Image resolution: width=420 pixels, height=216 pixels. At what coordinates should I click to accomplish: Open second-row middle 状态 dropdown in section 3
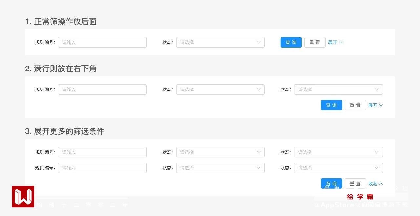pyautogui.click(x=220, y=168)
